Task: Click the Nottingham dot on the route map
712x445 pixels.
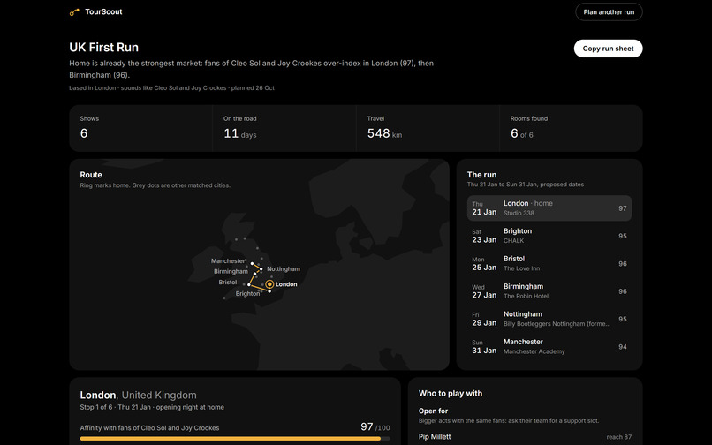Action: 261,268
